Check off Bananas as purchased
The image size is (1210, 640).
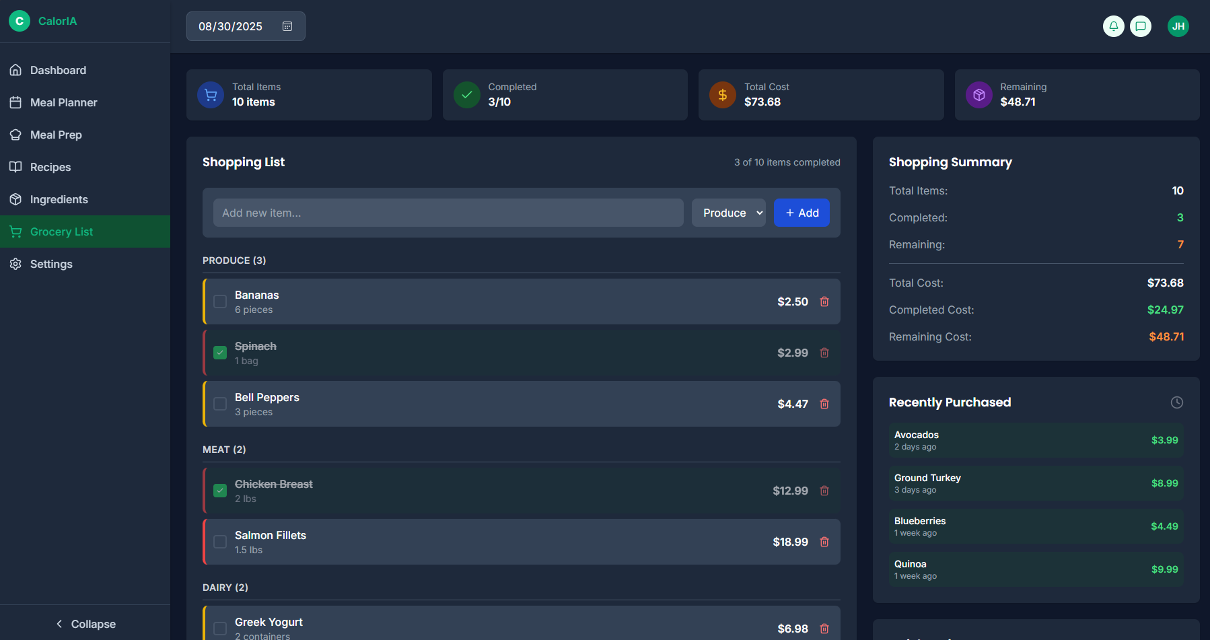(220, 301)
